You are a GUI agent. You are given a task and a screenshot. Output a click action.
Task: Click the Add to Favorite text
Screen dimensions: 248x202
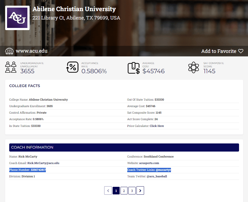(219, 51)
